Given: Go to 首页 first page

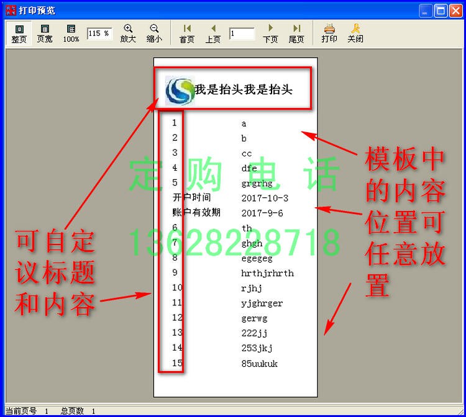Looking at the screenshot, I should tap(187, 34).
